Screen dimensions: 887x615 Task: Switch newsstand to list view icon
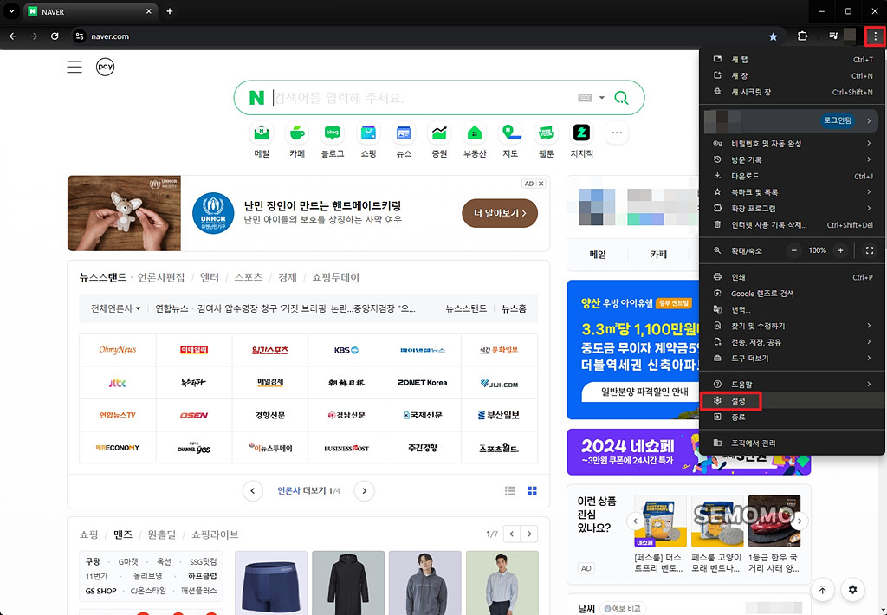point(510,490)
